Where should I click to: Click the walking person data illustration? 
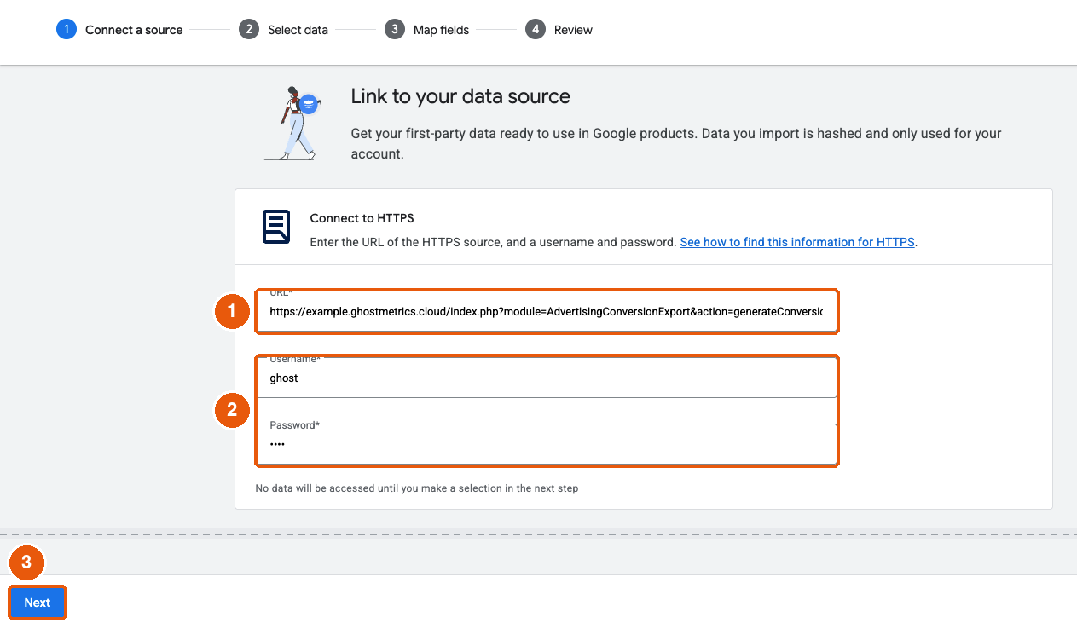point(294,123)
